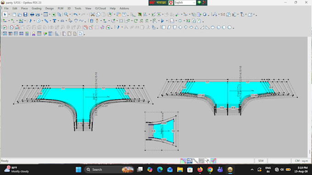Click the Help question mark icon
Viewport: 312px width, 175px height.
(124, 15)
